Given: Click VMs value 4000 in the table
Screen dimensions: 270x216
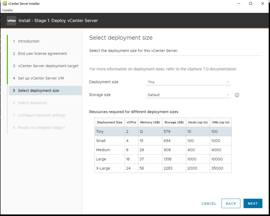Looking at the screenshot, I should click(216, 150).
